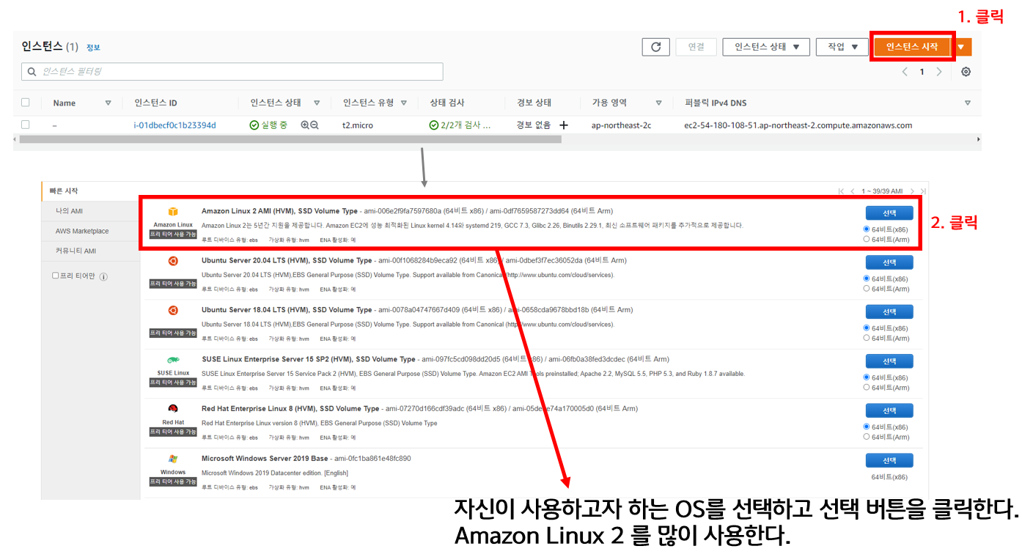Sort by 인스턴스 상태 column arrow

[x=317, y=103]
